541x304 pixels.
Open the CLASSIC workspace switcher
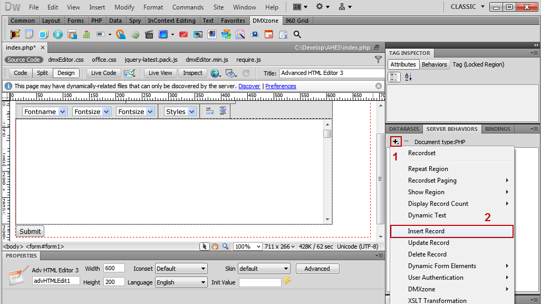468,7
